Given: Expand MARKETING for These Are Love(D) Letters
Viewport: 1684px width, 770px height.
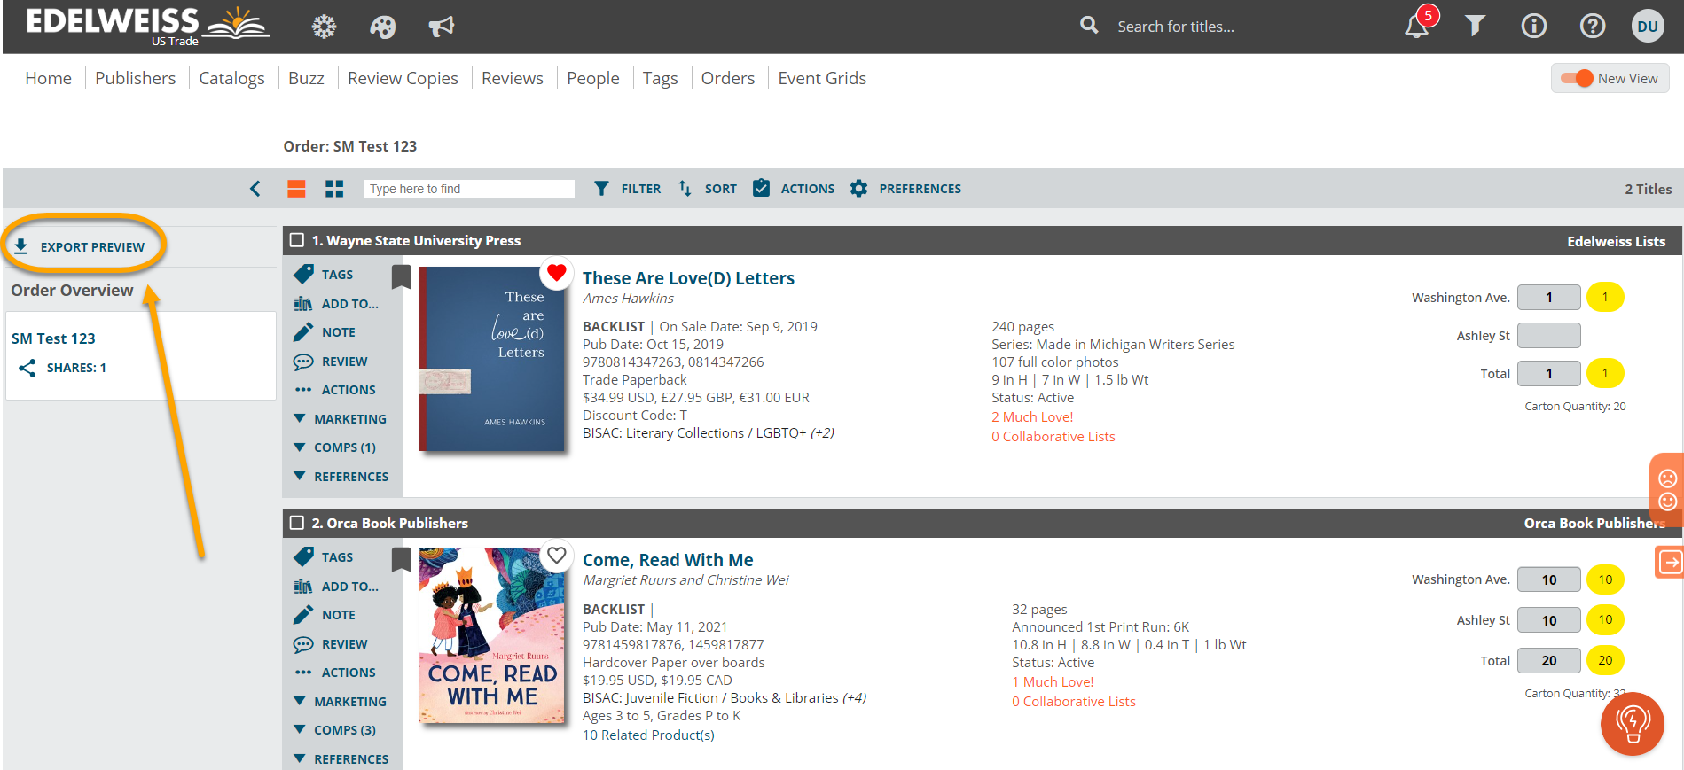Looking at the screenshot, I should coord(341,419).
